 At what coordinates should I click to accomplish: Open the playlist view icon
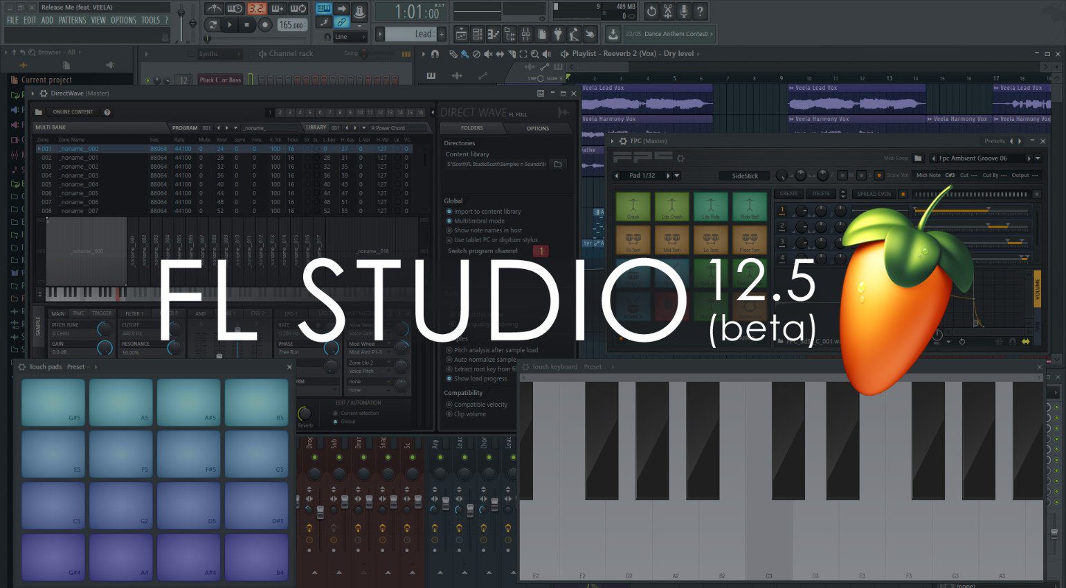point(461,34)
